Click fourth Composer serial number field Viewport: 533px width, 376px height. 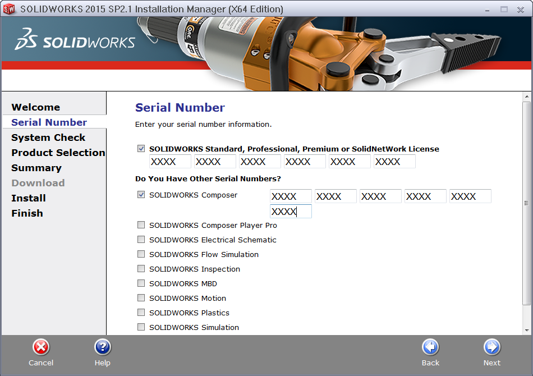pyautogui.click(x=425, y=196)
